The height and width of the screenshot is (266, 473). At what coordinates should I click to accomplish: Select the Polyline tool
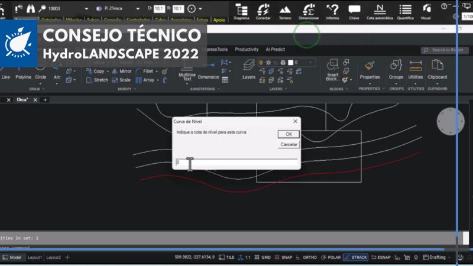point(23,72)
